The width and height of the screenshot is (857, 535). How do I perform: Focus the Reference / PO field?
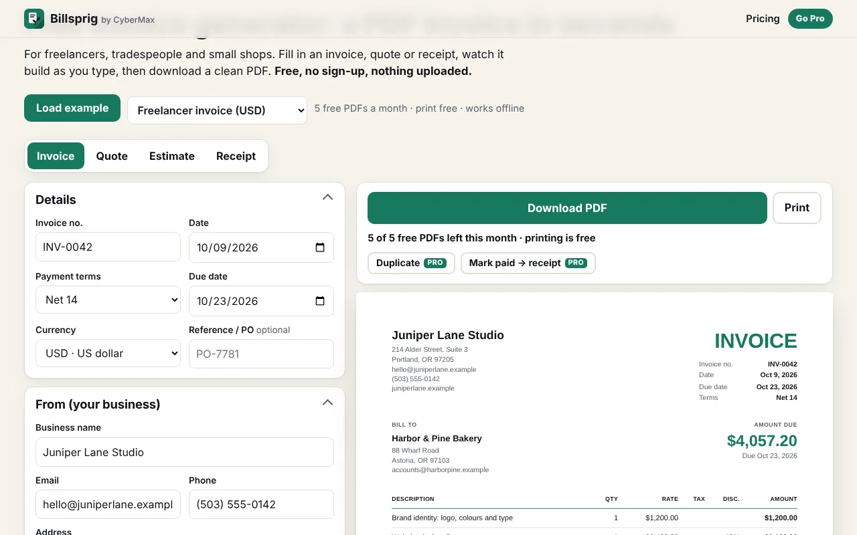pos(261,354)
